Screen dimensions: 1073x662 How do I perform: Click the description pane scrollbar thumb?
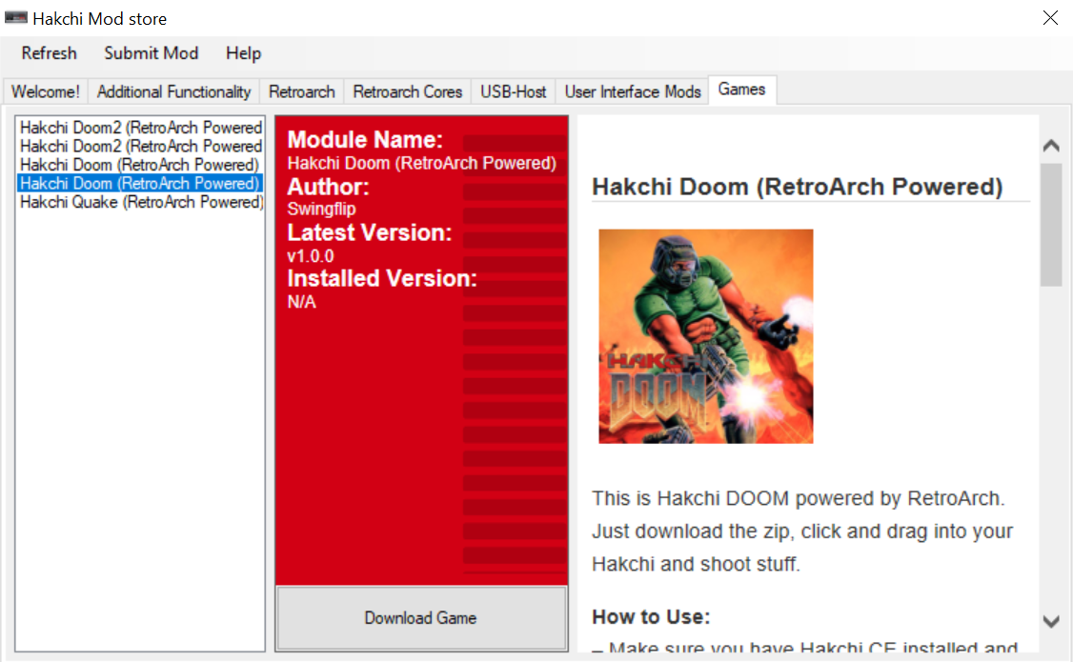point(1051,225)
